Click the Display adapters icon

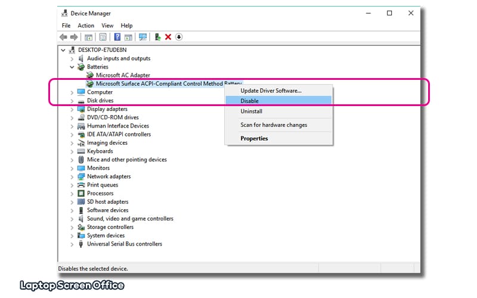(81, 109)
